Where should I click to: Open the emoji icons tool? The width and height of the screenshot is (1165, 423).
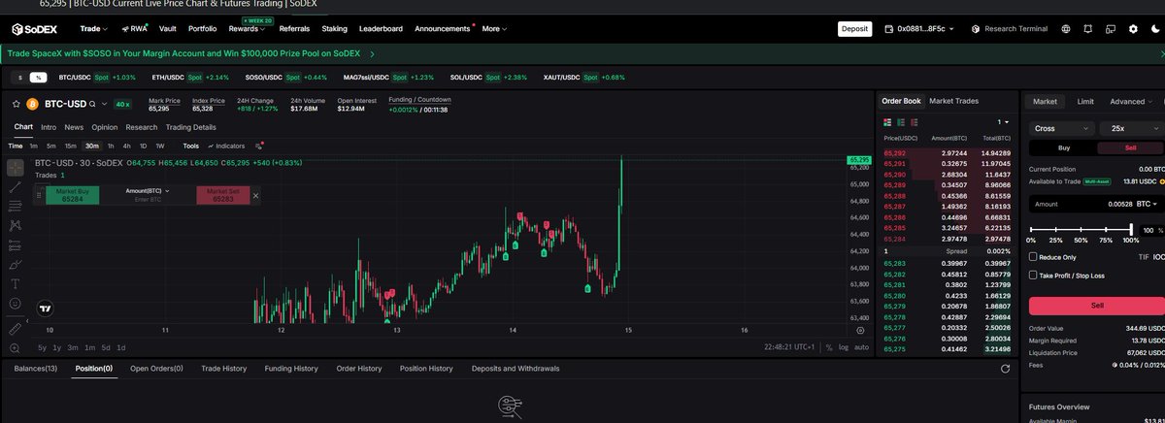pos(16,304)
